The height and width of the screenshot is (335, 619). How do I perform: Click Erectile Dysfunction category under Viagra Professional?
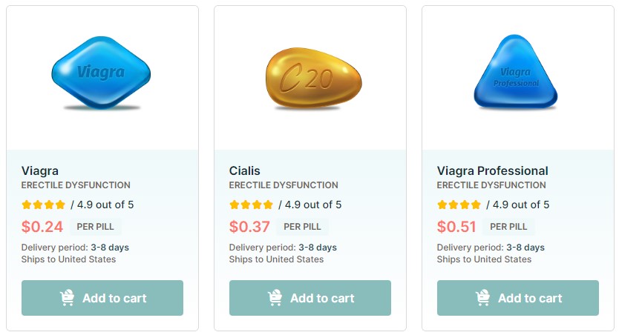pyautogui.click(x=491, y=185)
